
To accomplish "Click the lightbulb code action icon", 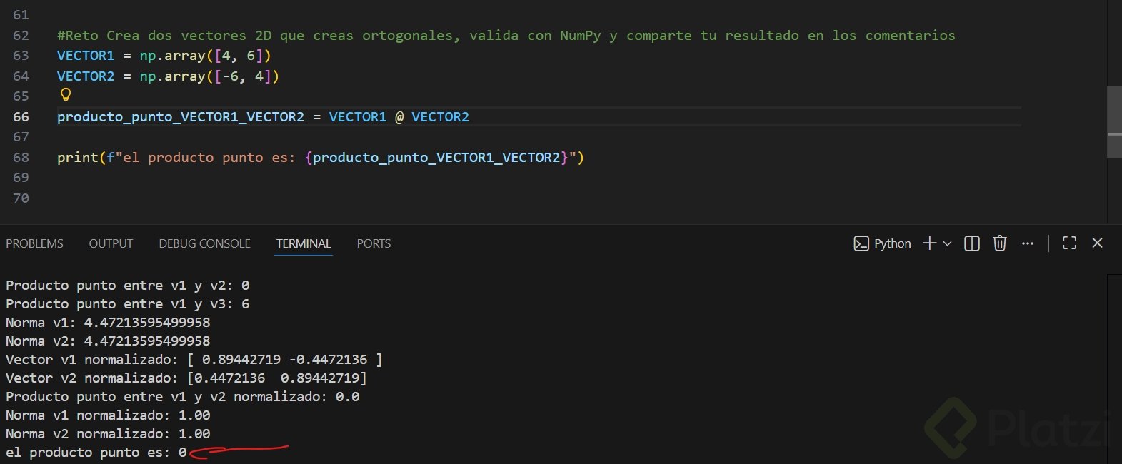I will point(66,95).
